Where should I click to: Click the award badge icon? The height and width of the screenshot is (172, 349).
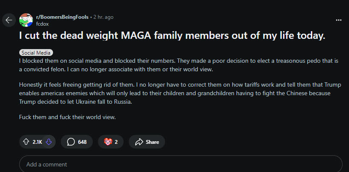108,142
